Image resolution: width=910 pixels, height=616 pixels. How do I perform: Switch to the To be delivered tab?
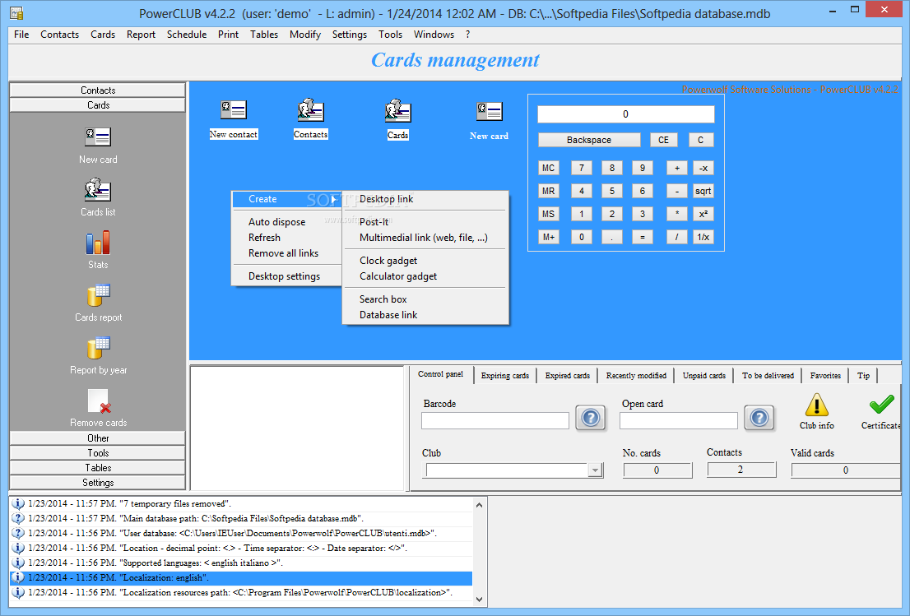(768, 375)
